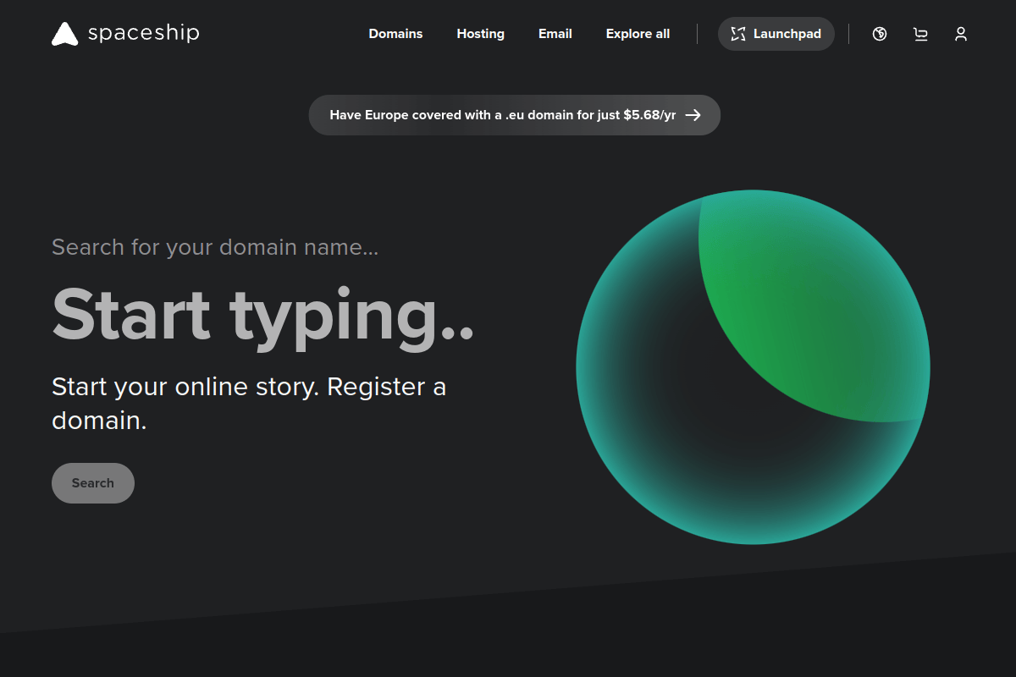Click the Search button
The height and width of the screenshot is (677, 1016).
coord(92,482)
